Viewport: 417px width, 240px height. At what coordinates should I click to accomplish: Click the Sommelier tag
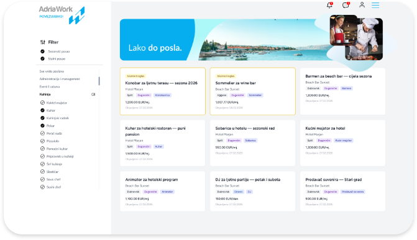point(255,95)
